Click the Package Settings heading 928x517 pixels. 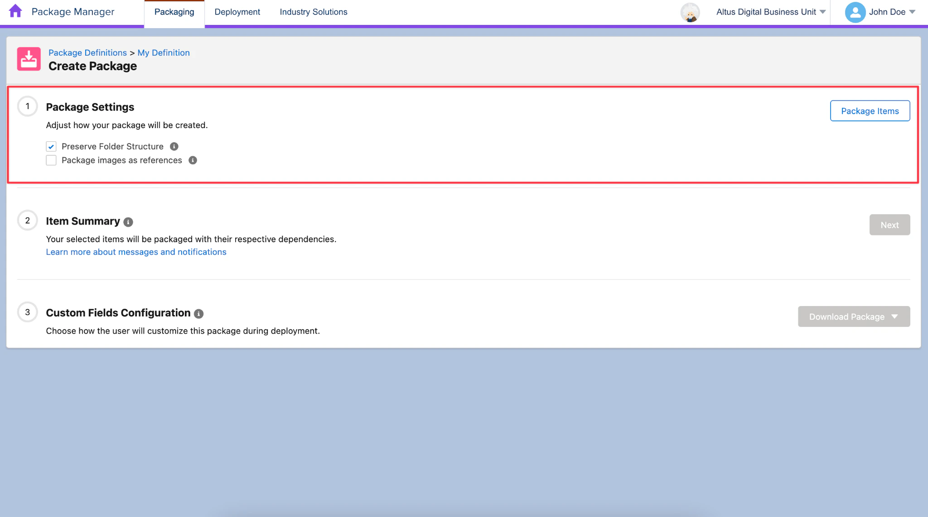[90, 107]
